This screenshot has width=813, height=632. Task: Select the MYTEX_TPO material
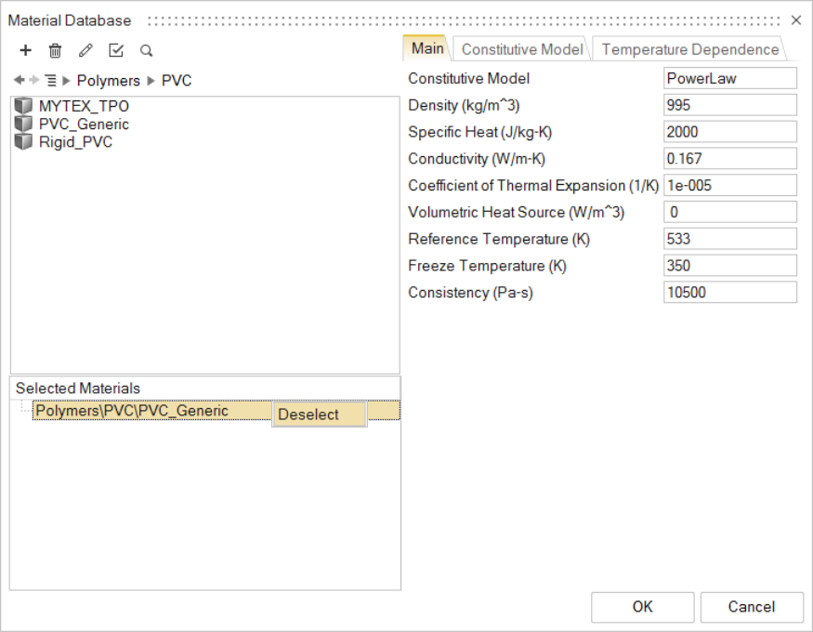[x=84, y=106]
